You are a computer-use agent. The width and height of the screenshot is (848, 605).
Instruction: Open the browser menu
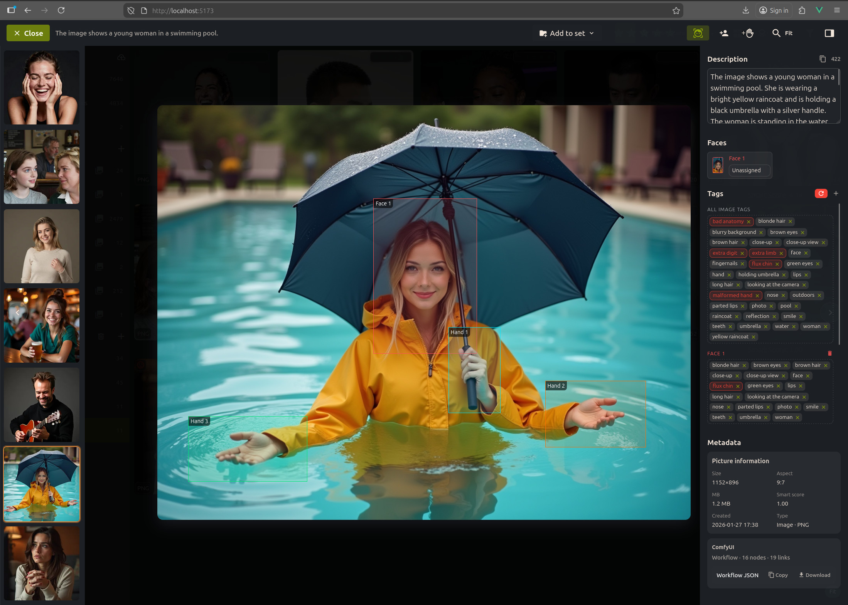(x=837, y=10)
